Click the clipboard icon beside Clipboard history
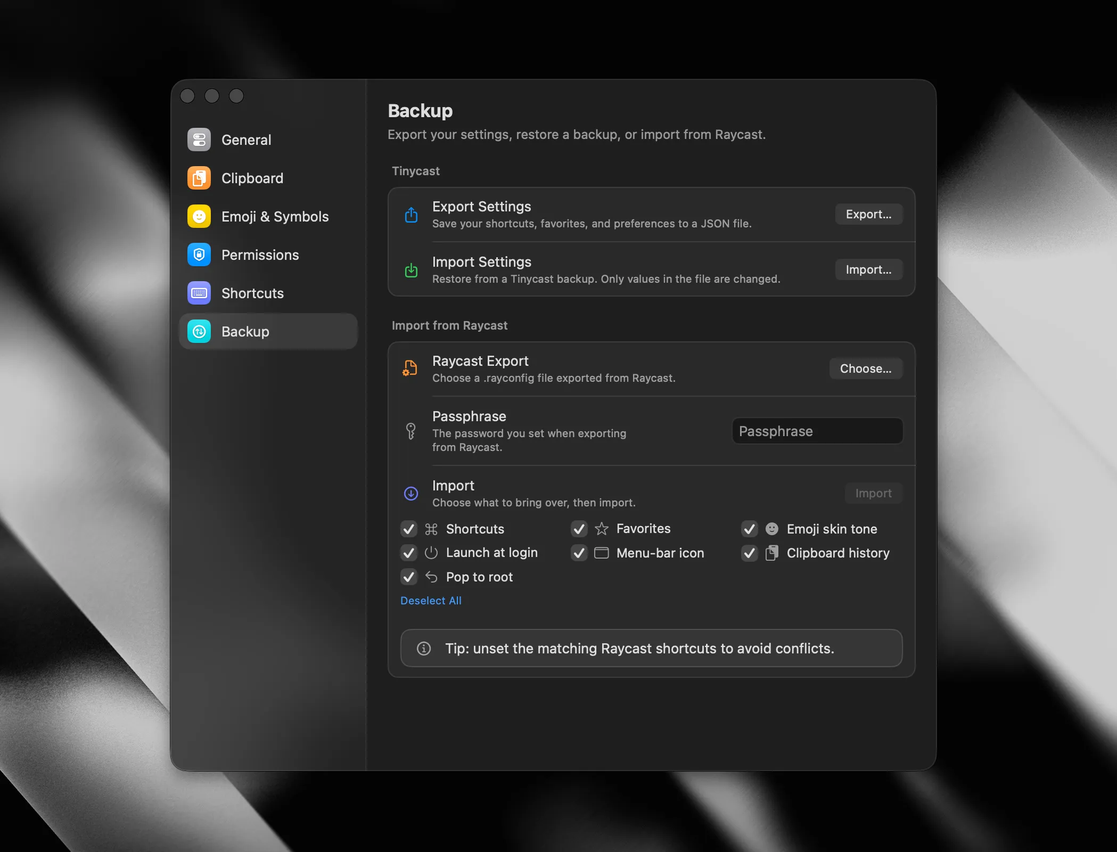This screenshot has height=852, width=1117. tap(772, 553)
